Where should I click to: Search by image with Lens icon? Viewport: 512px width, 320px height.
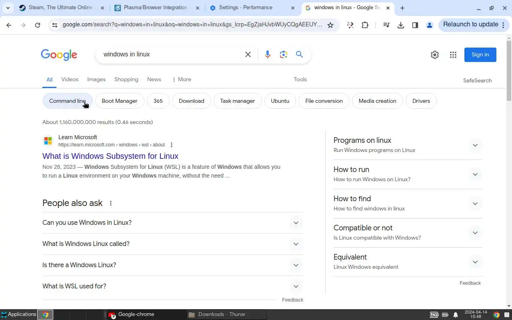pos(284,54)
